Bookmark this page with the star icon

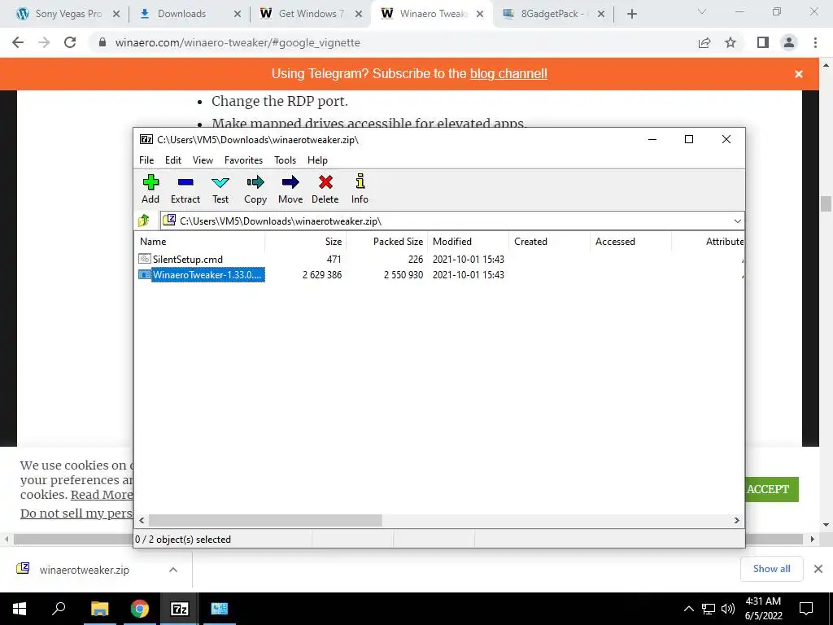731,42
